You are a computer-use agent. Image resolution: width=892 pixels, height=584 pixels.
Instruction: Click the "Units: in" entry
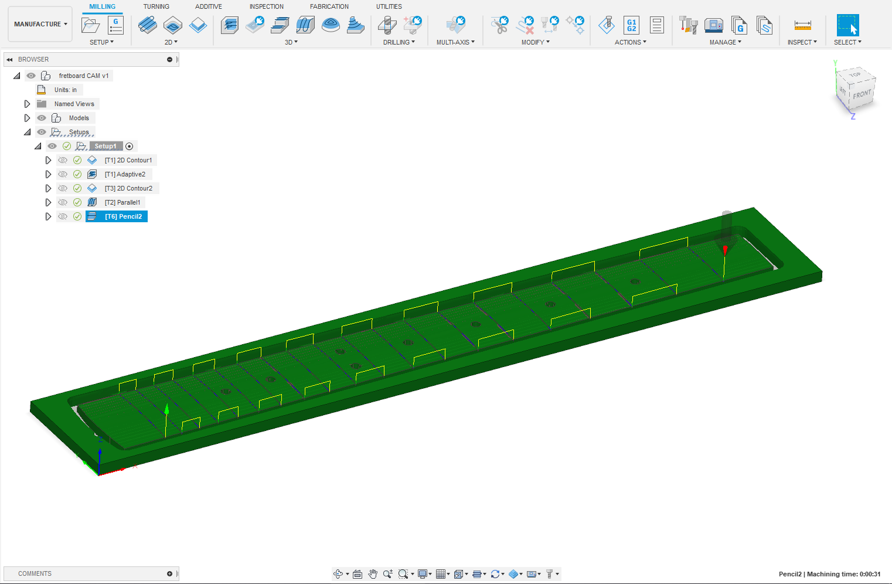click(66, 90)
